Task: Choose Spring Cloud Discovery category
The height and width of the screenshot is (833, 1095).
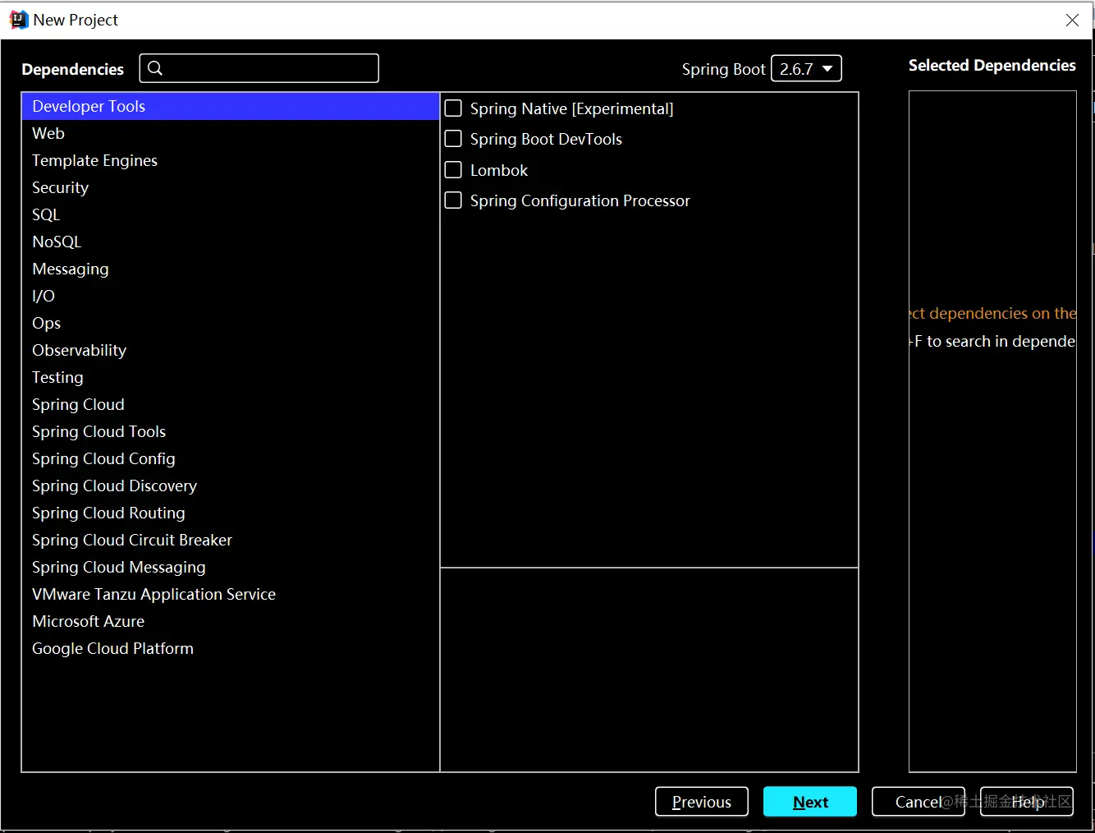Action: (231, 486)
